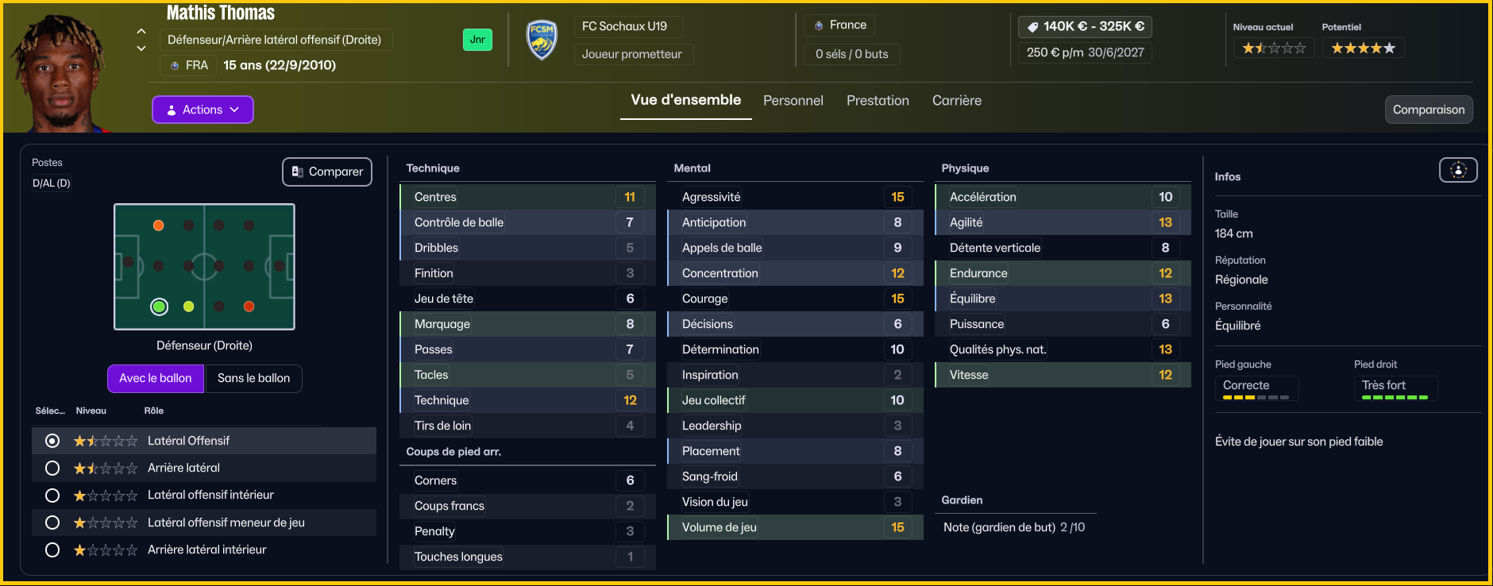Go to previous player with up chevron

point(141,31)
